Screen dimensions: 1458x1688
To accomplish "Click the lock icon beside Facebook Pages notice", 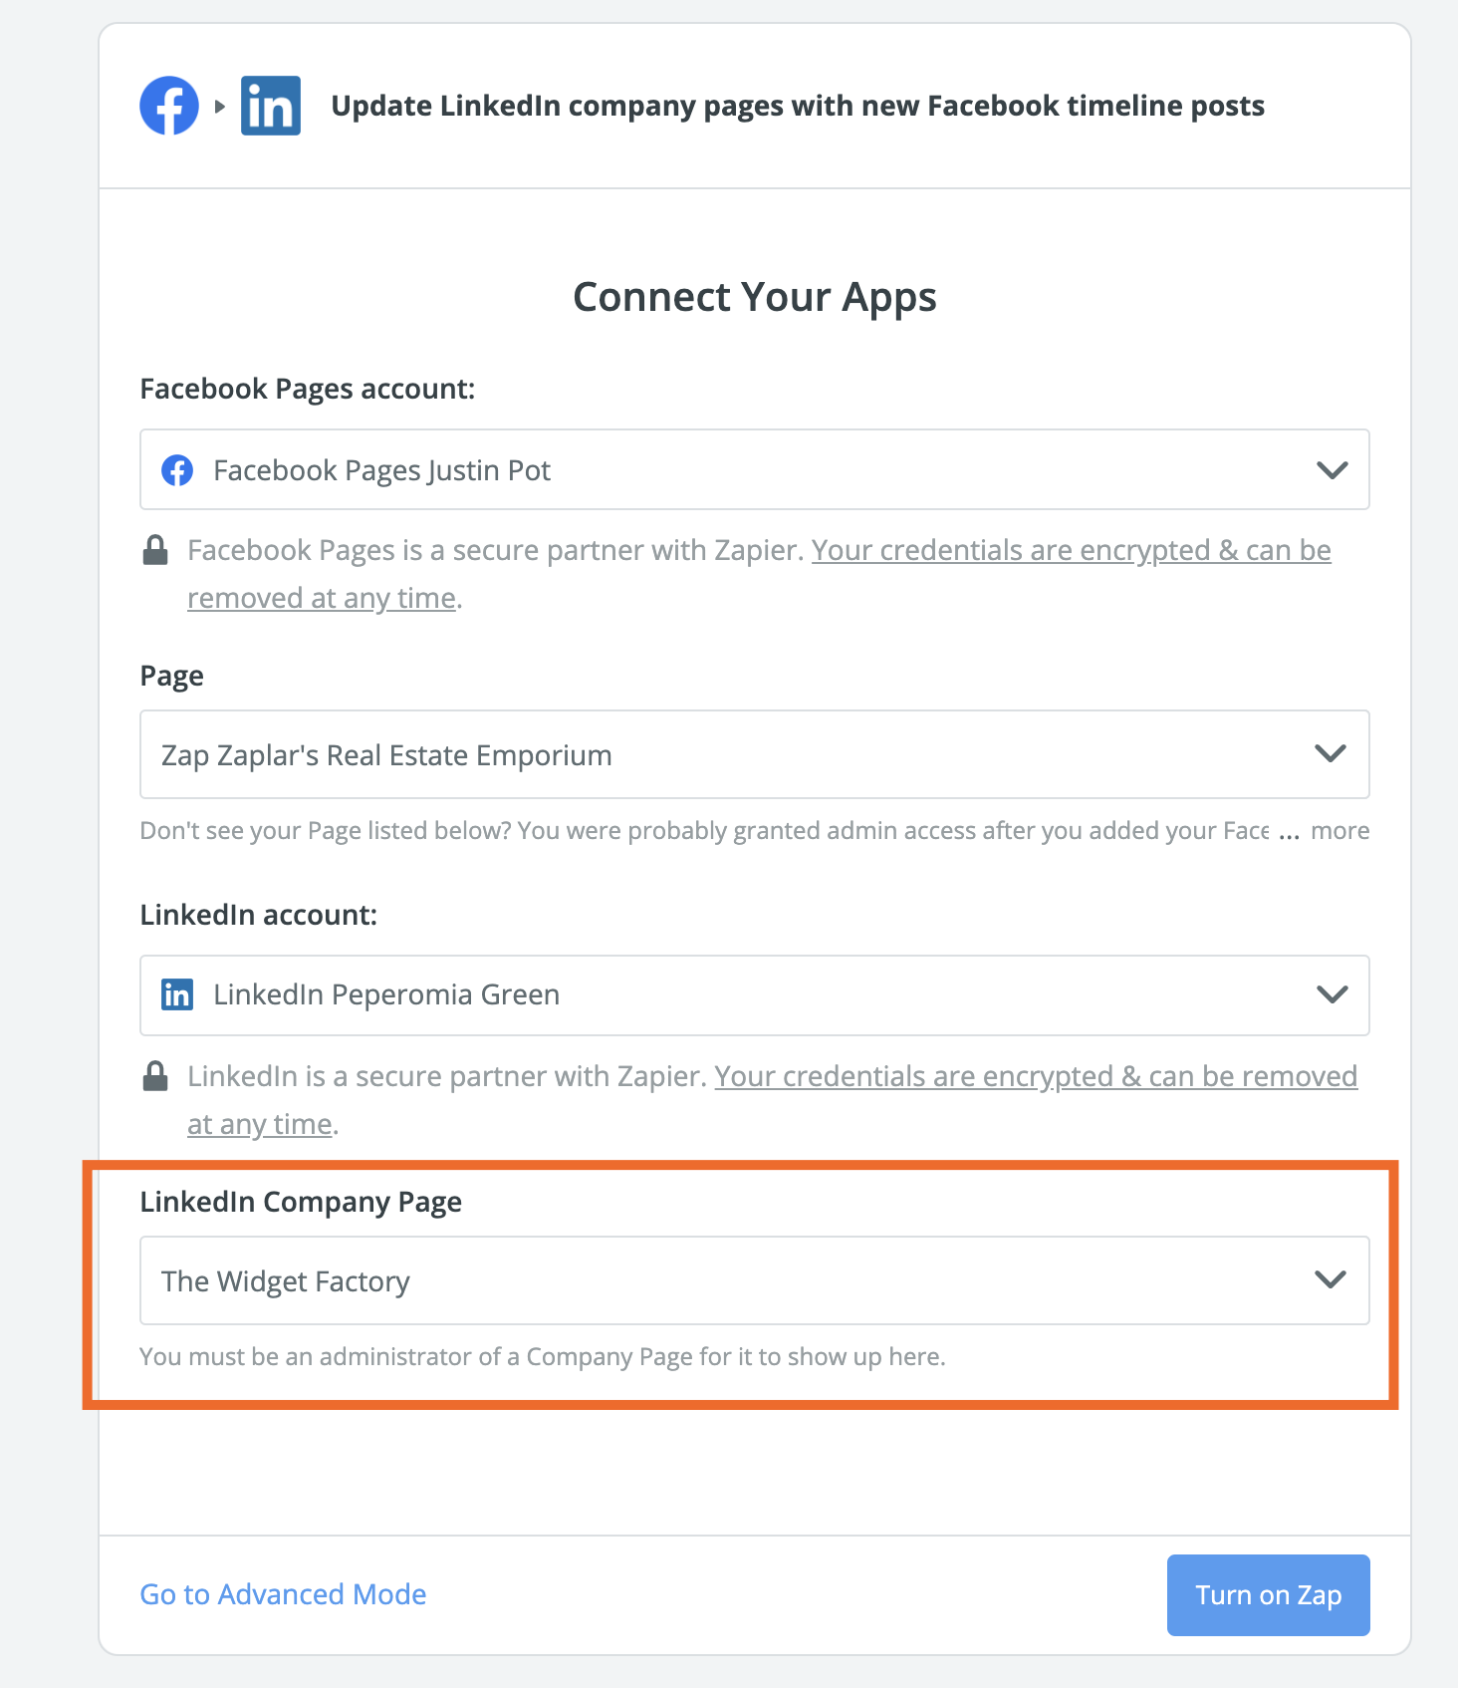I will pos(155,550).
